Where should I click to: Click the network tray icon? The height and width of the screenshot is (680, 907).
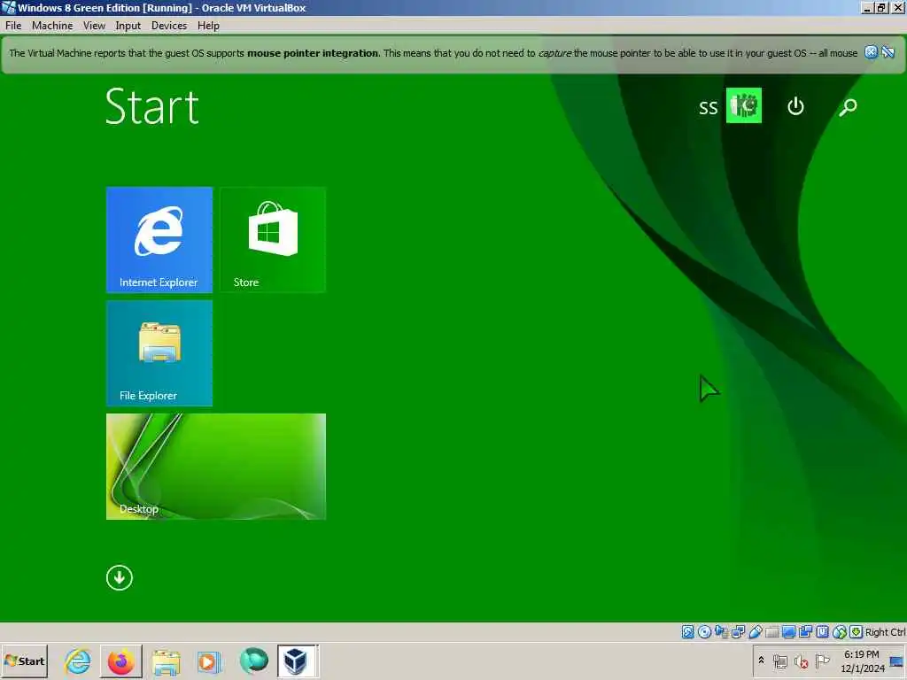780,661
